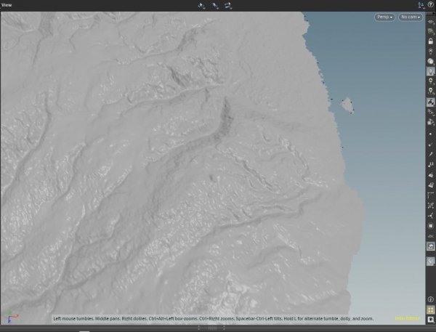
Task: Toggle the display points dot icon
Action: point(430,134)
